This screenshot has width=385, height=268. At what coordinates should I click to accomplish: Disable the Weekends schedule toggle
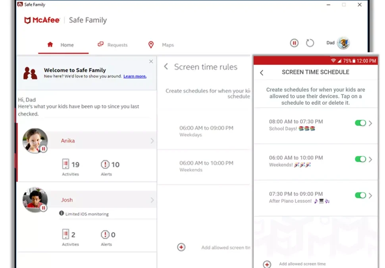click(360, 159)
